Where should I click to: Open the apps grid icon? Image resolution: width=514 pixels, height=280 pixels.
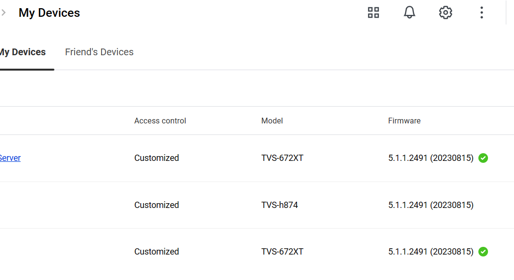pos(373,13)
